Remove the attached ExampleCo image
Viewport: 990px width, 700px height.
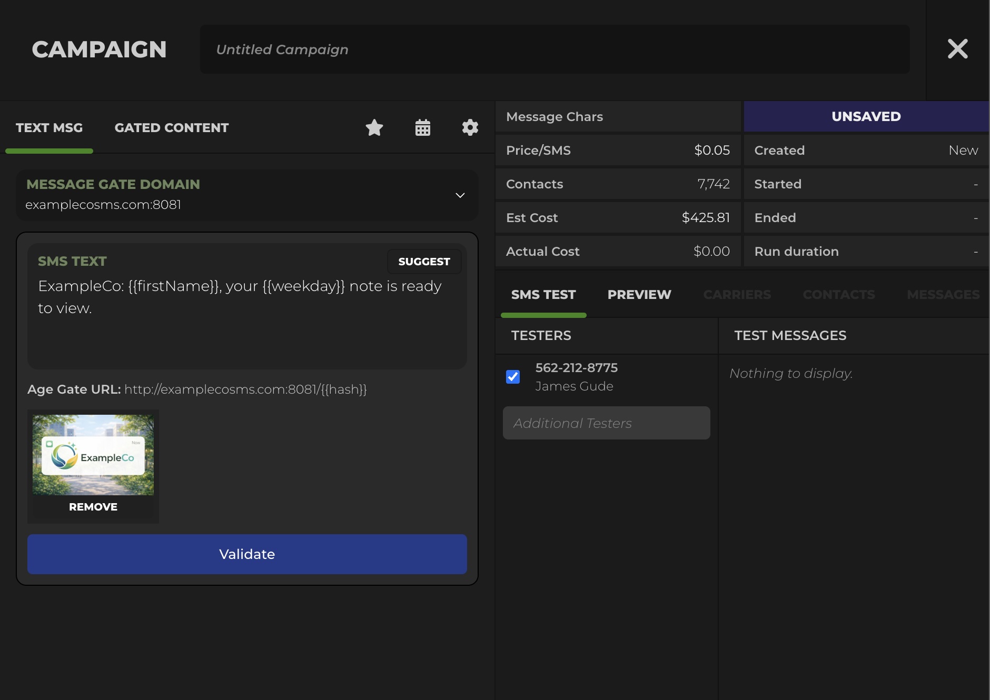[93, 507]
